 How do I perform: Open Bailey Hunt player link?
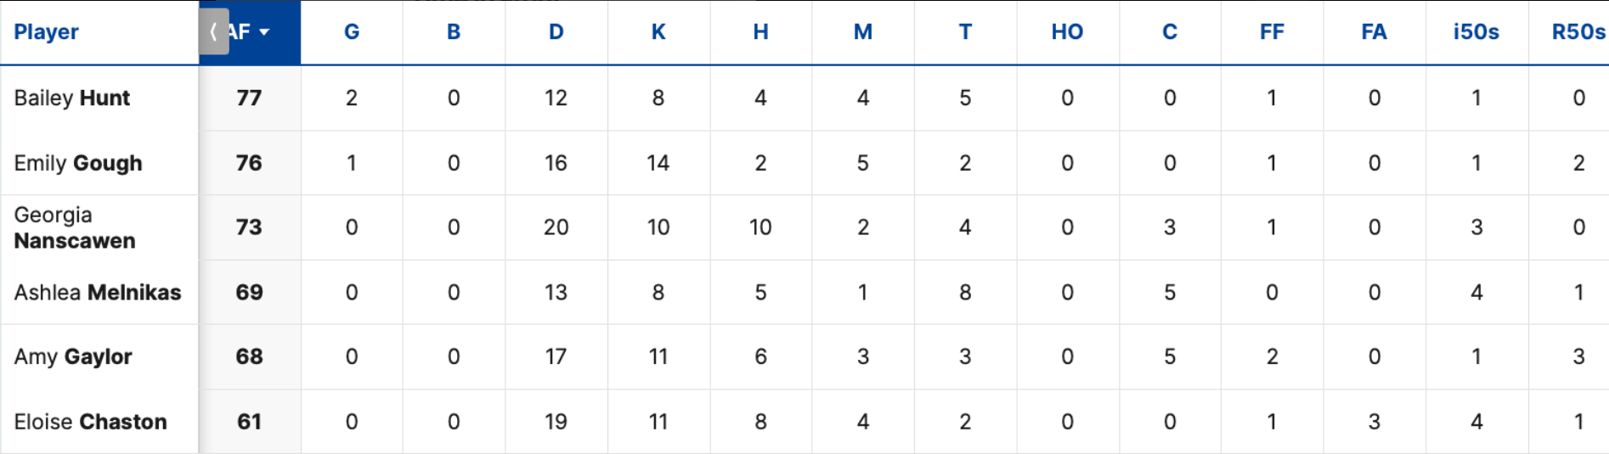coord(72,98)
